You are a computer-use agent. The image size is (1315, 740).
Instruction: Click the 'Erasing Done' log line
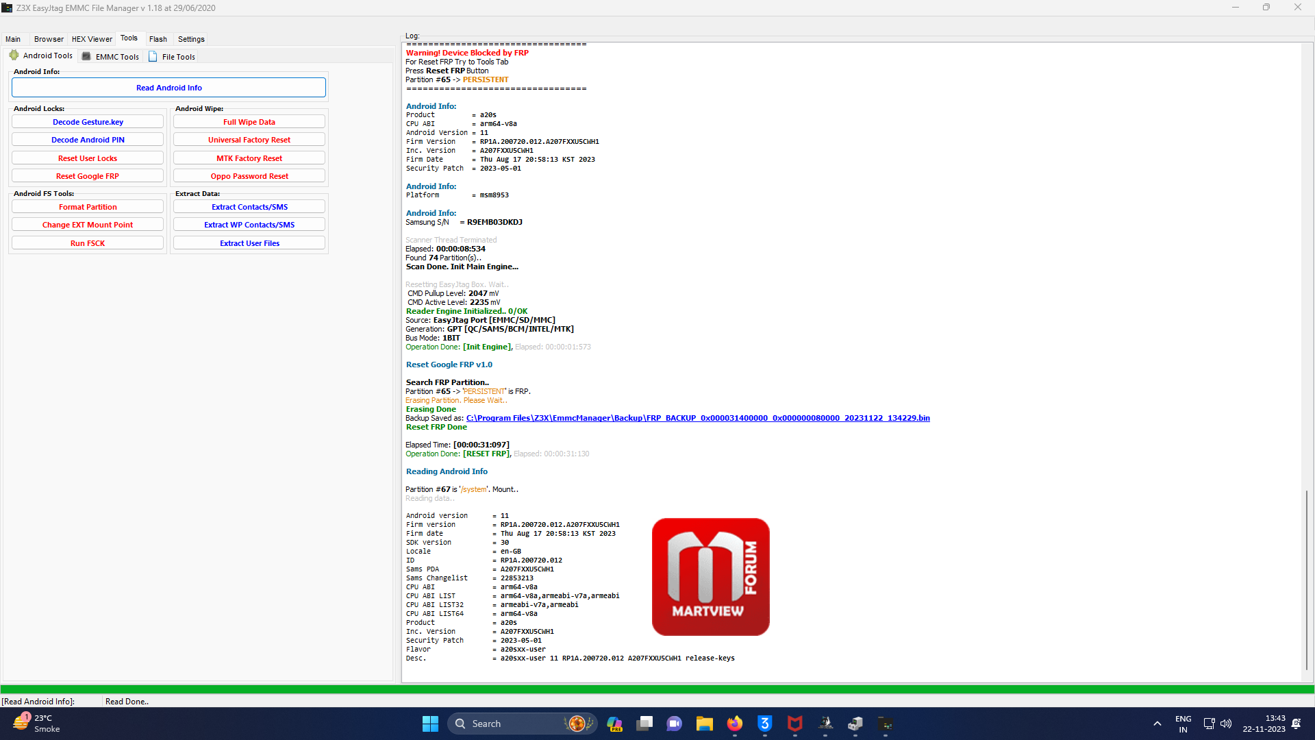pyautogui.click(x=431, y=409)
